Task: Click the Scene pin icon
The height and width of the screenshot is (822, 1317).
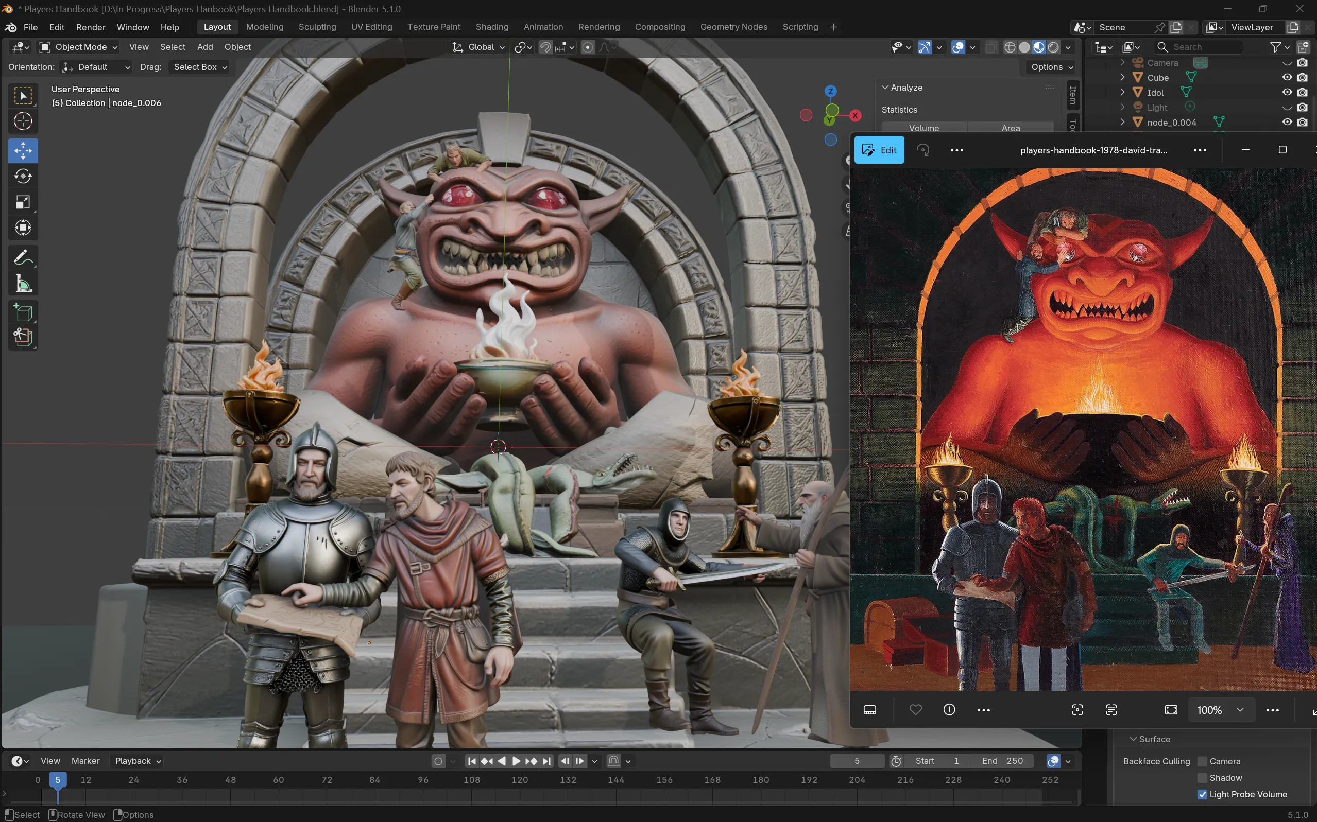Action: [x=1160, y=27]
